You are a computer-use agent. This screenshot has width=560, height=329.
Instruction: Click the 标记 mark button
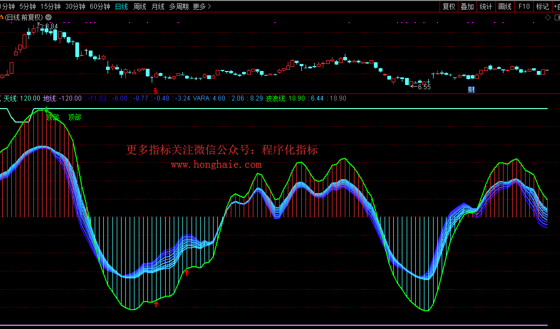542,6
